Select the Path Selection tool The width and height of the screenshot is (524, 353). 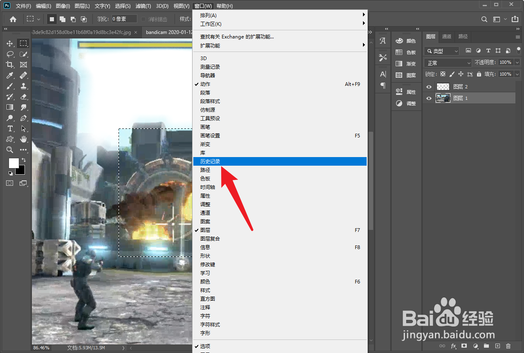tap(23, 128)
